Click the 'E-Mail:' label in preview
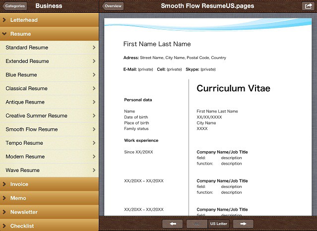 [130, 69]
